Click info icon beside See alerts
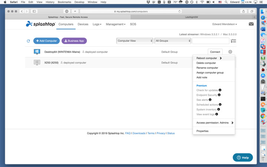This screenshot has width=267, height=167. [x=210, y=99]
